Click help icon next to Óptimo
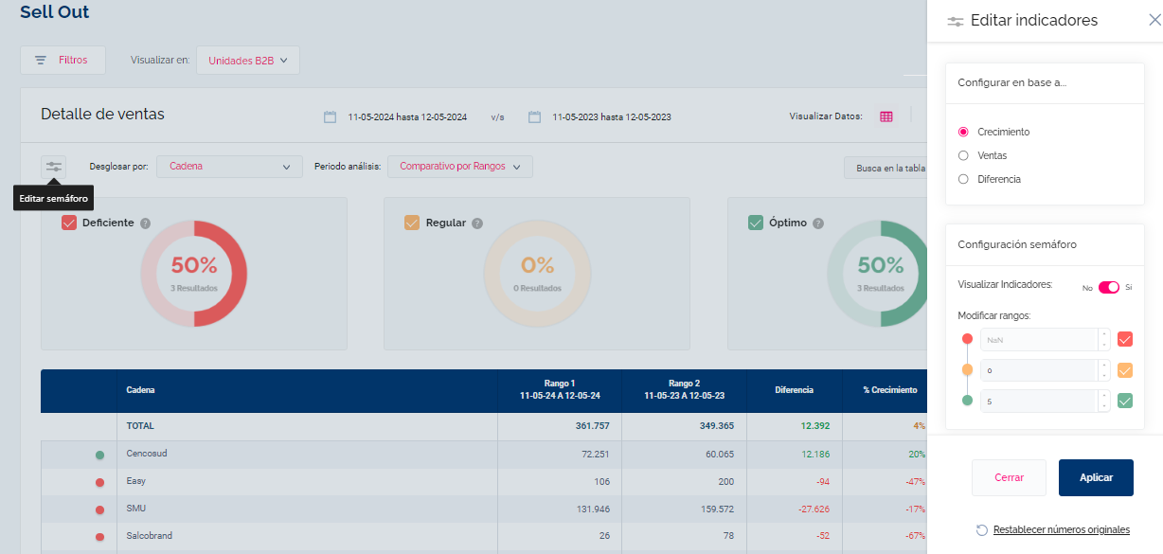 pyautogui.click(x=818, y=223)
